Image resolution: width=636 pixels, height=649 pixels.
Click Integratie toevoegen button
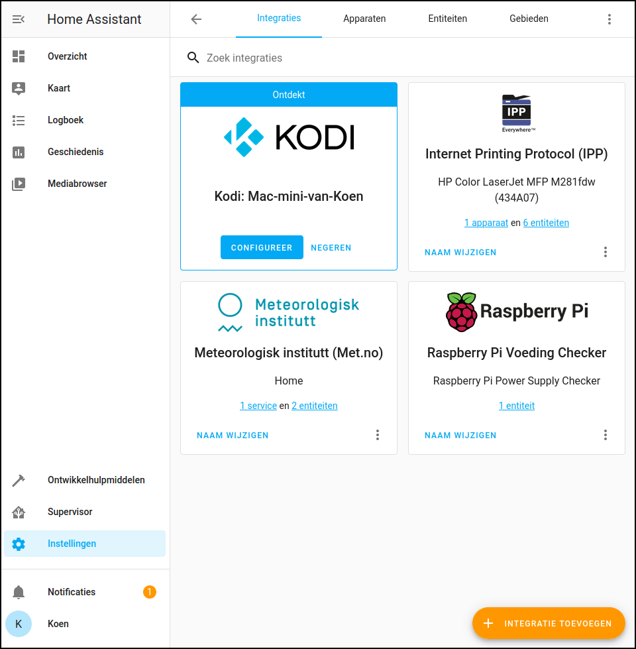pos(549,623)
